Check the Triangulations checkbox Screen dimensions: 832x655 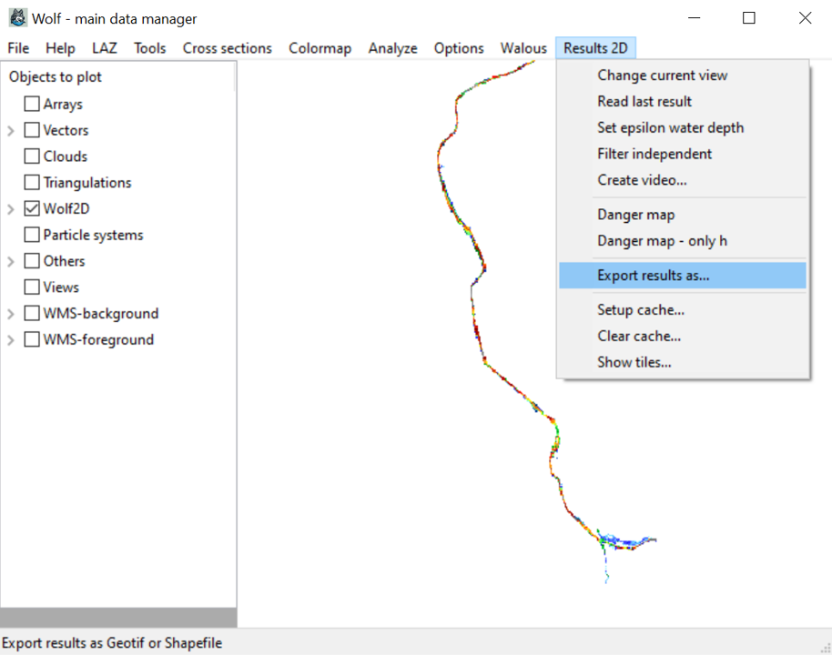32,183
